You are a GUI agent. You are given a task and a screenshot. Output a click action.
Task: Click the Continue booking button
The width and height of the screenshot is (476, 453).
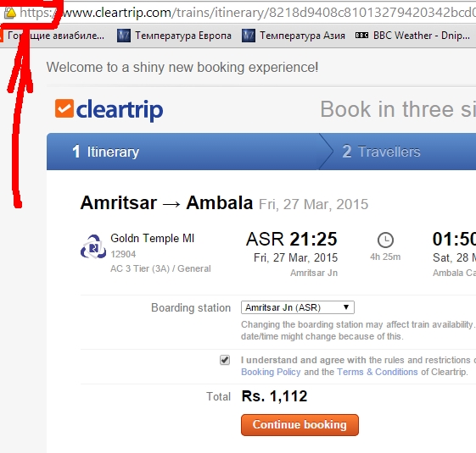pyautogui.click(x=300, y=425)
